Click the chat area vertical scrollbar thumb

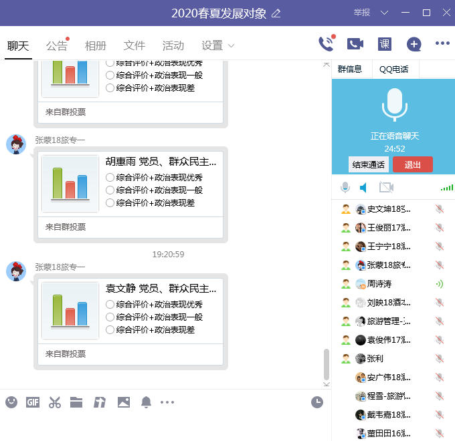327,363
